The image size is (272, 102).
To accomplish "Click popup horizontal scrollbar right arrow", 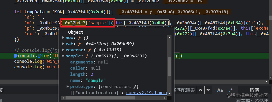I will [165, 97].
